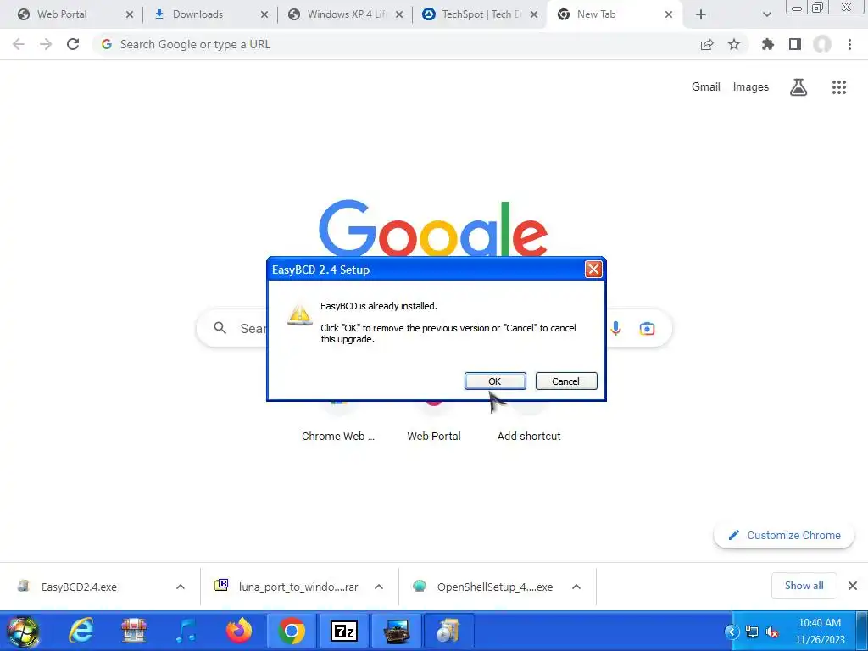Open the network tray icon
This screenshot has width=868, height=651.
pos(752,632)
